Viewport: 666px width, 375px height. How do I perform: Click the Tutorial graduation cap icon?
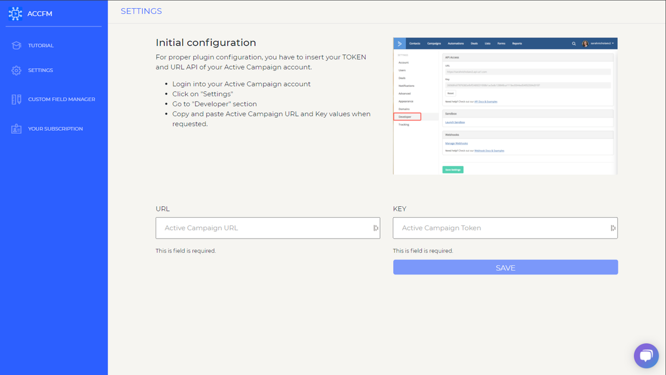16,45
